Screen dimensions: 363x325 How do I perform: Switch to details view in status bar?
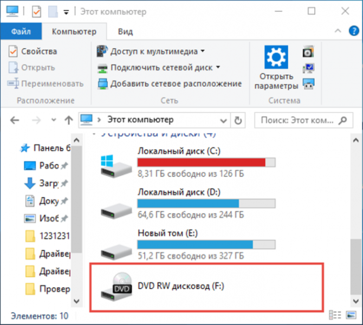[335, 315]
